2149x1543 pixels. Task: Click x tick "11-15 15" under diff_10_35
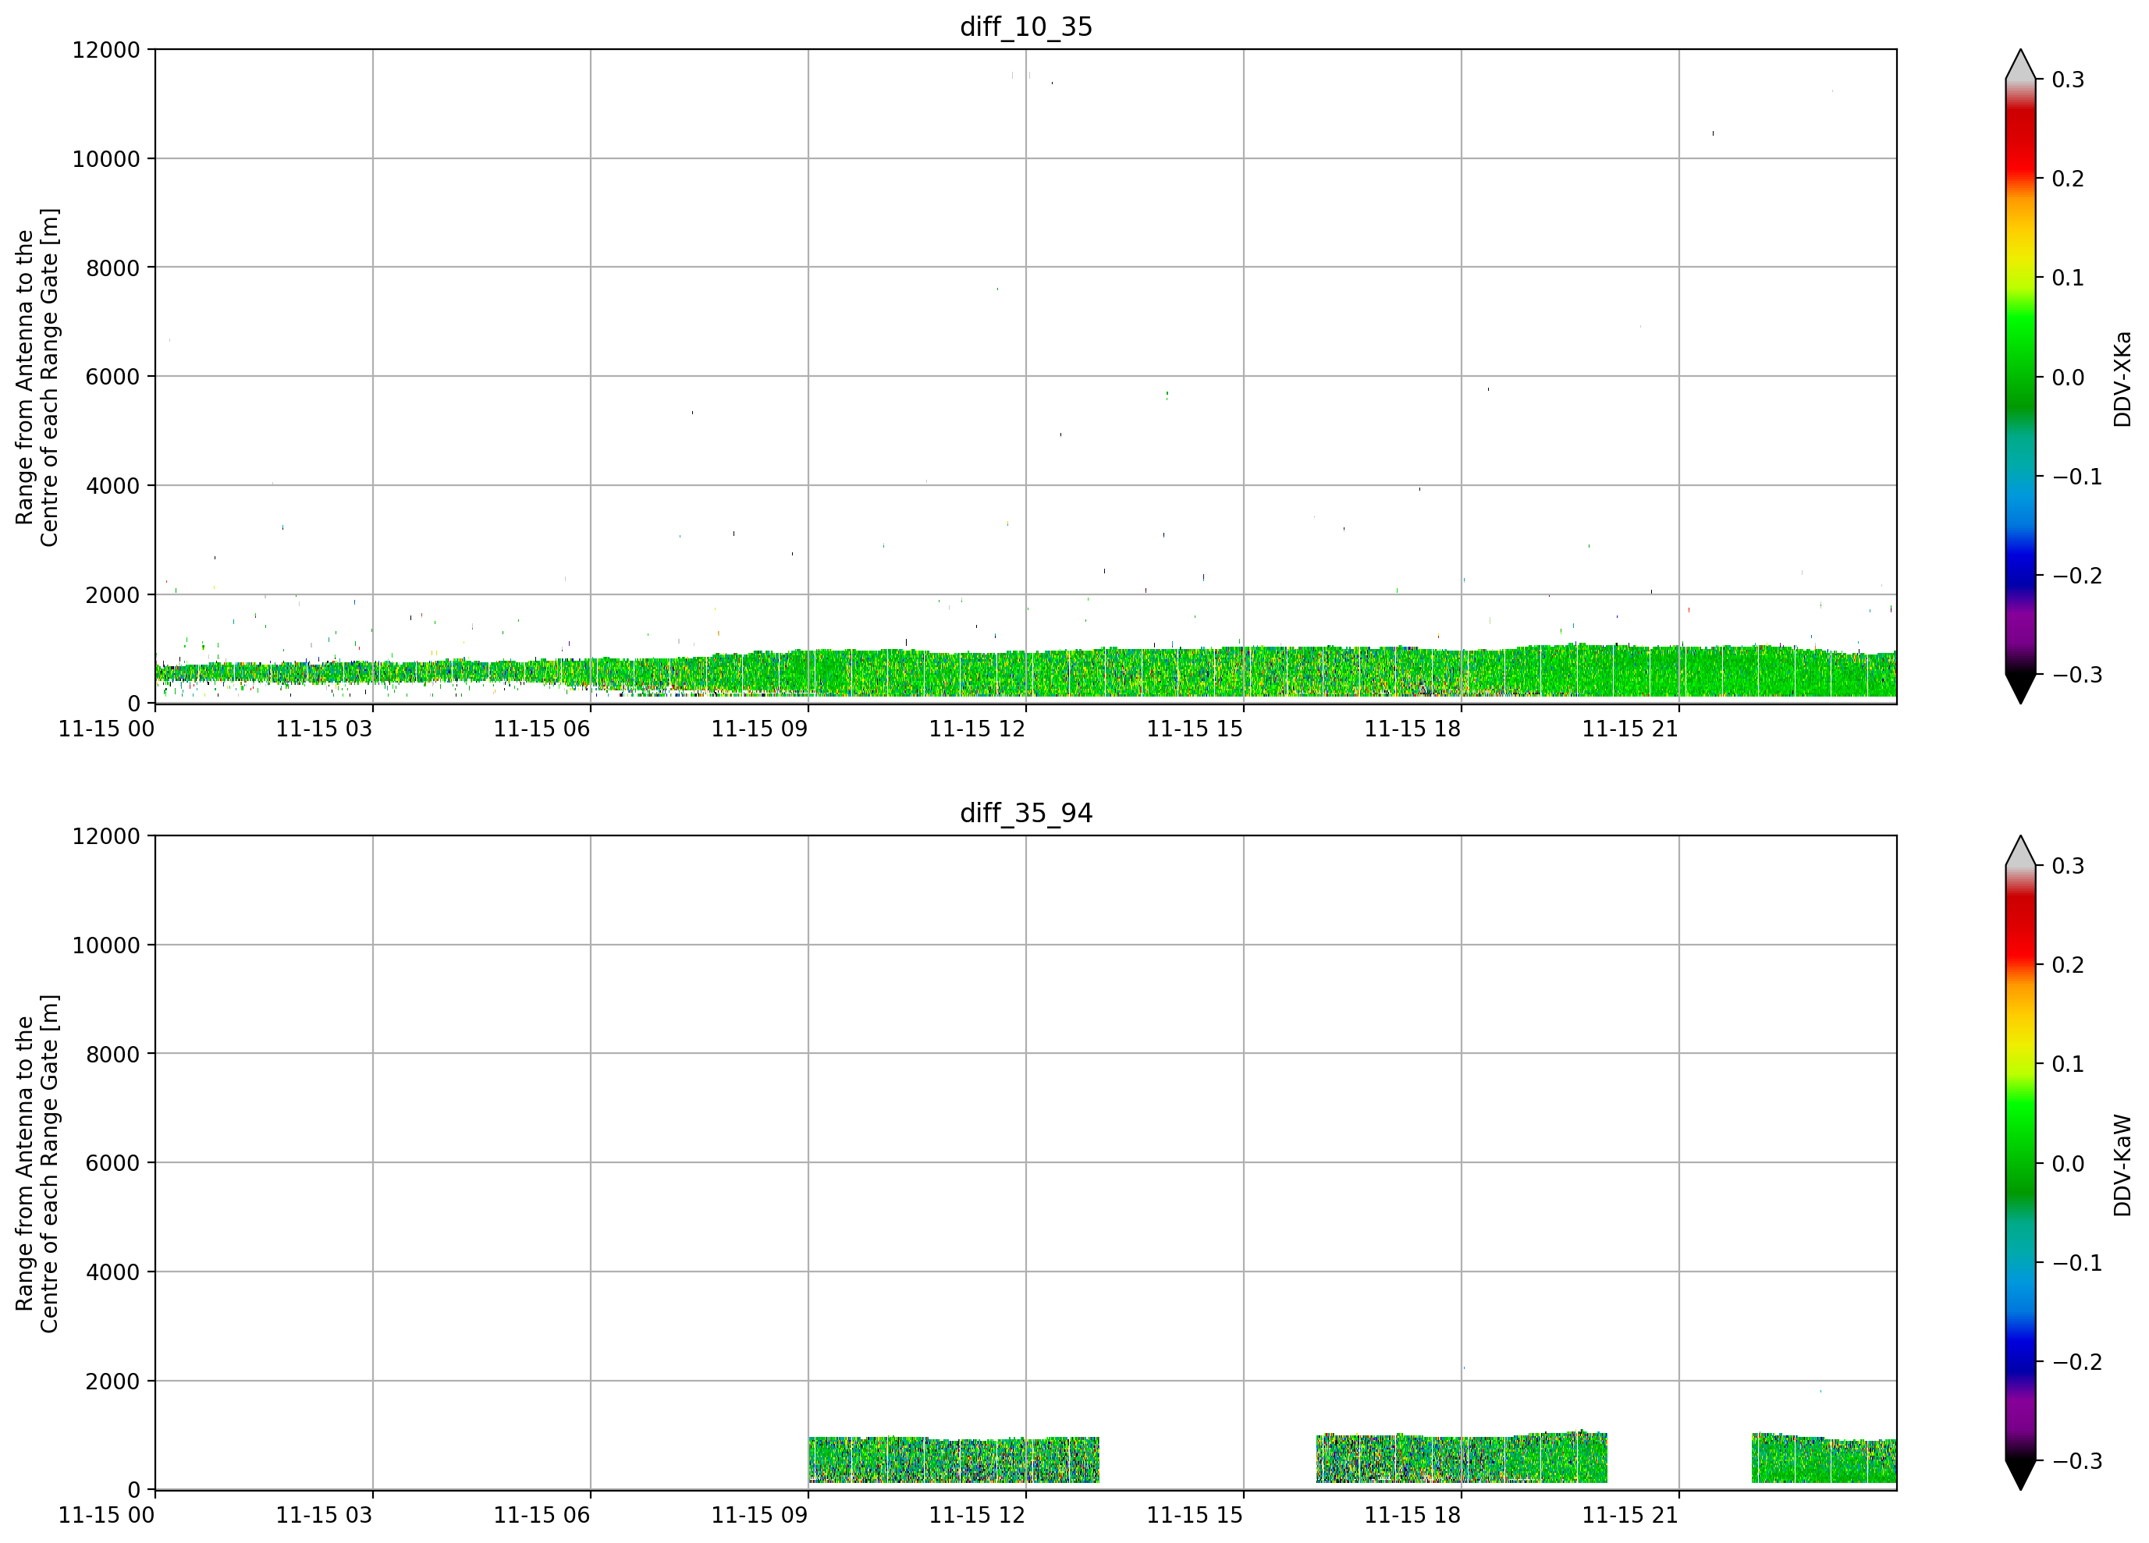[x=1195, y=729]
